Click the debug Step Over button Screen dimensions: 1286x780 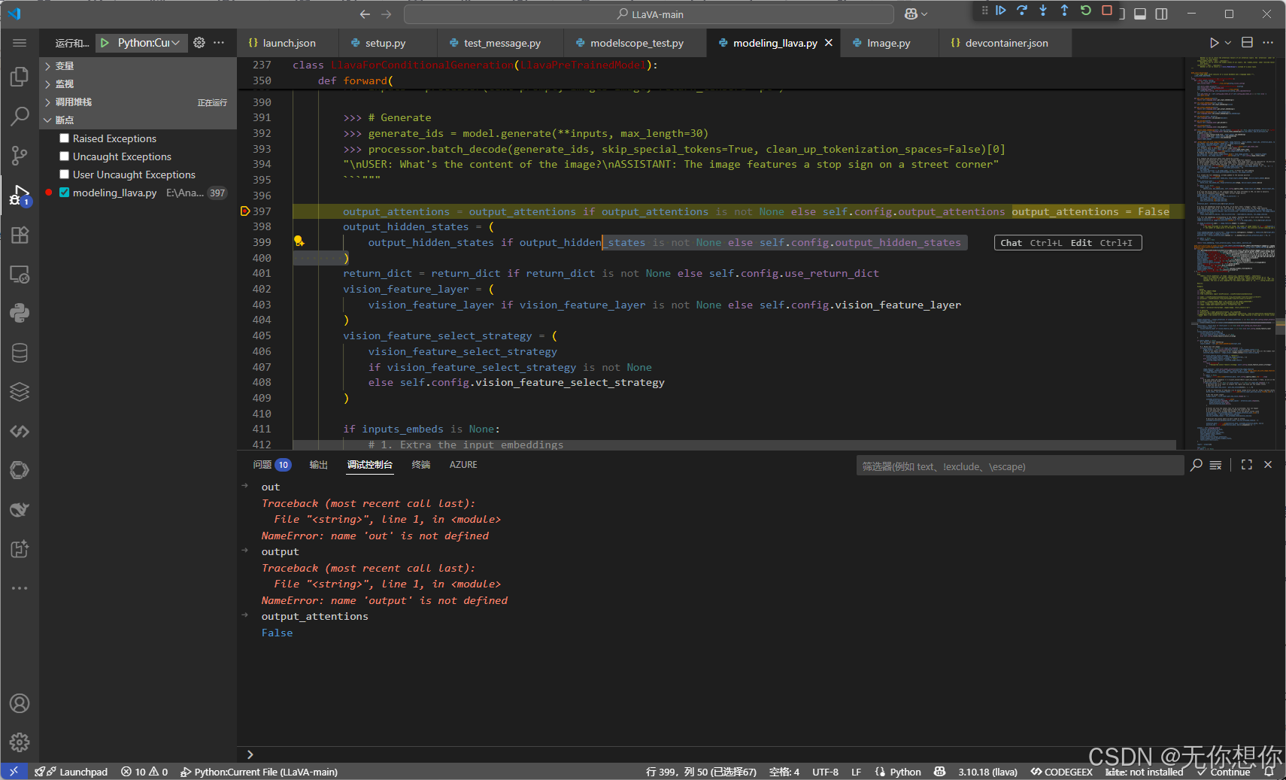click(x=1021, y=11)
